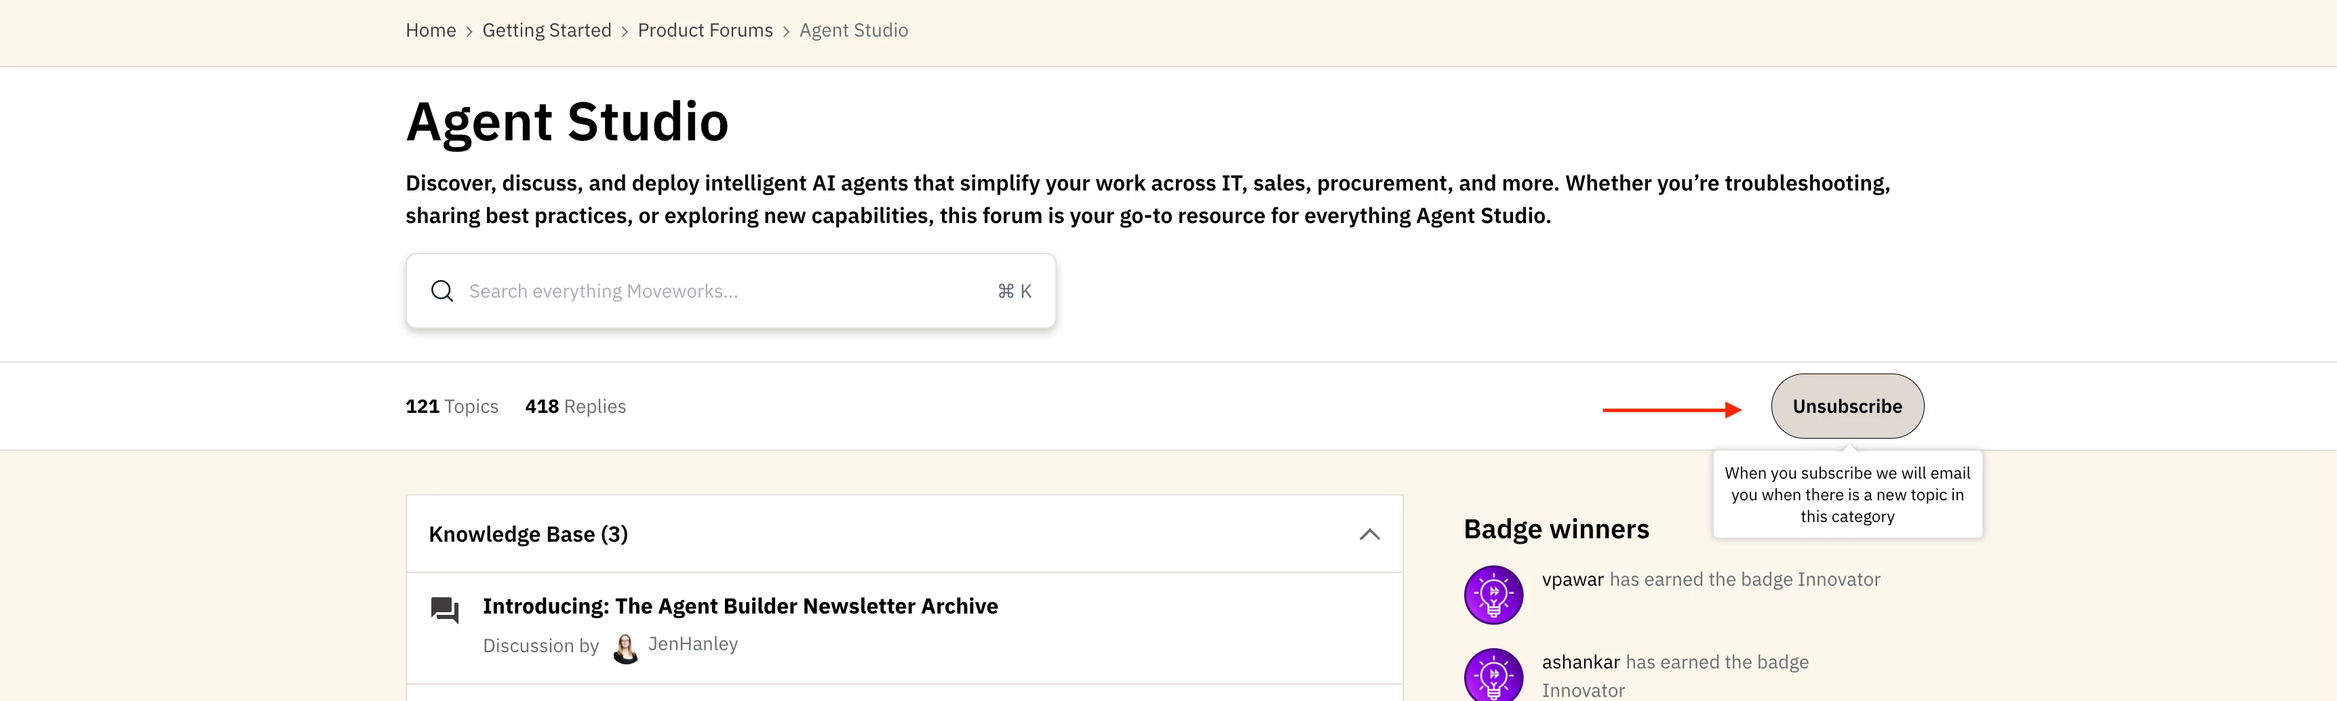Image resolution: width=2337 pixels, height=701 pixels.
Task: Click the 418 Replies count
Action: click(x=575, y=406)
